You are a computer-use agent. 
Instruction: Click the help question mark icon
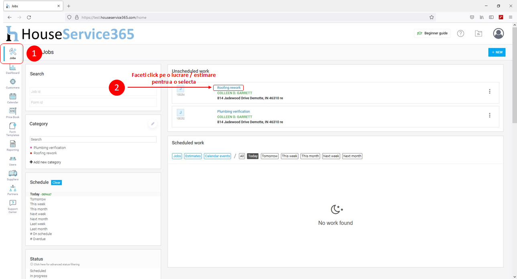coord(460,33)
